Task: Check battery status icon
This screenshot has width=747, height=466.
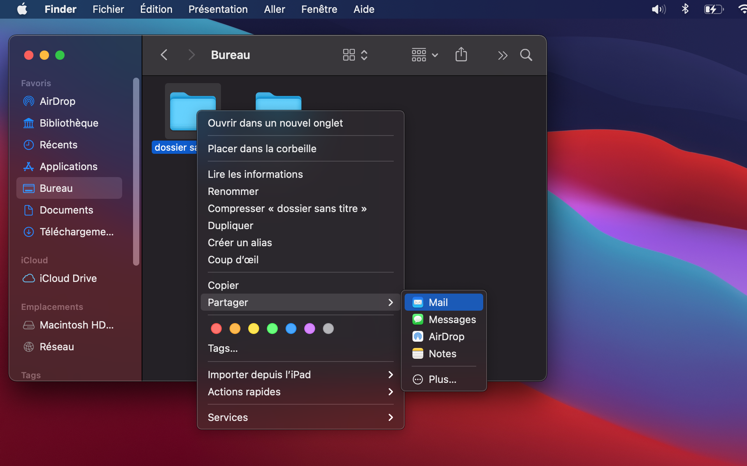Action: tap(714, 9)
